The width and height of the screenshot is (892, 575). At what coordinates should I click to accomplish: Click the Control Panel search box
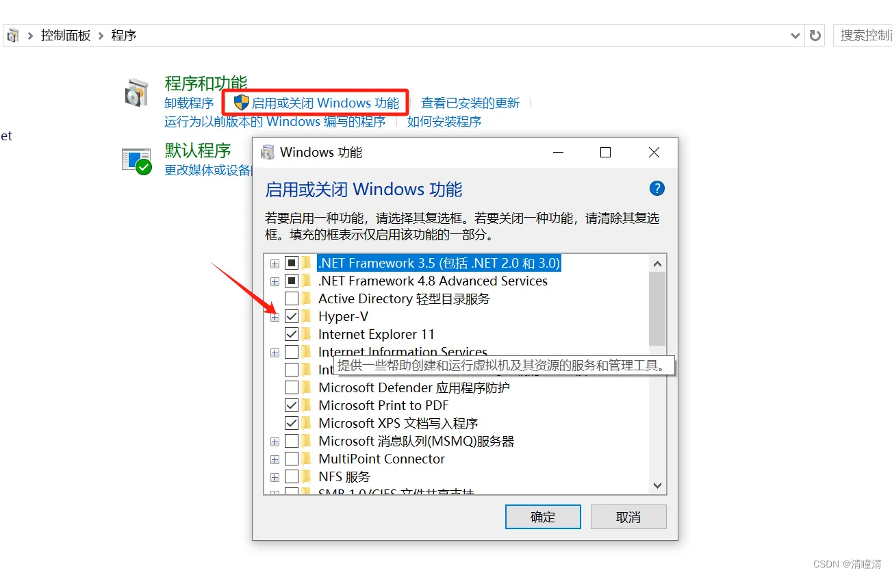click(x=863, y=36)
